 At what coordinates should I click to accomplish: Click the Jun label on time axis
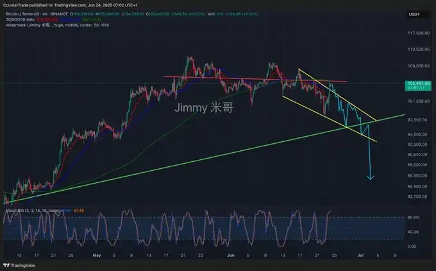coord(231,256)
